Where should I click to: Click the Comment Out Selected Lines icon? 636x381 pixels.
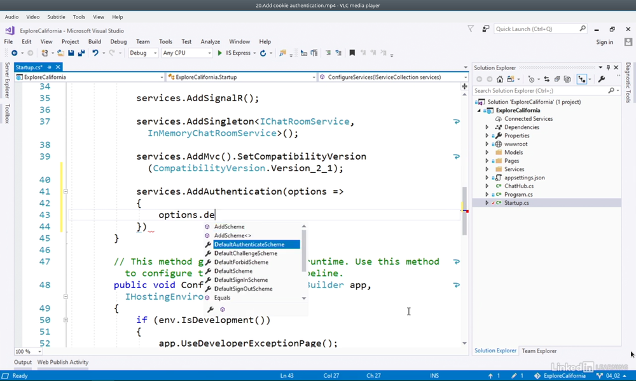point(328,53)
